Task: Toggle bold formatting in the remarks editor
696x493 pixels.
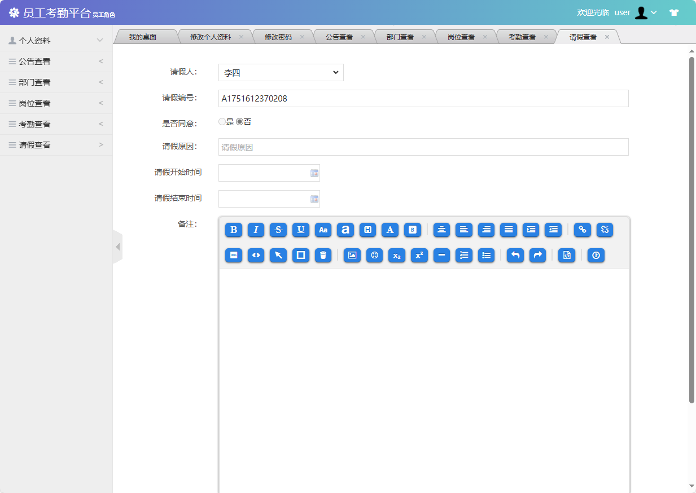Action: (x=233, y=230)
